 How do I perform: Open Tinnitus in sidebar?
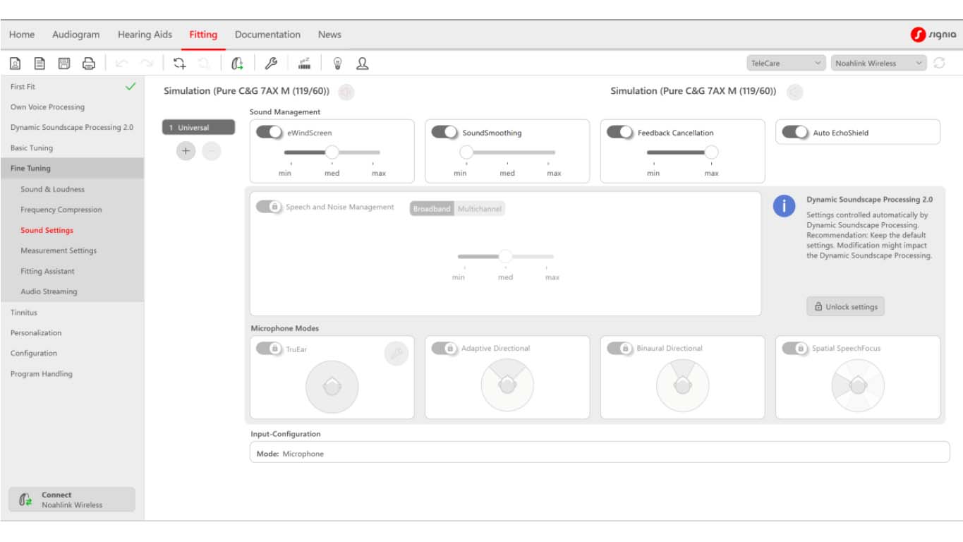click(x=72, y=312)
